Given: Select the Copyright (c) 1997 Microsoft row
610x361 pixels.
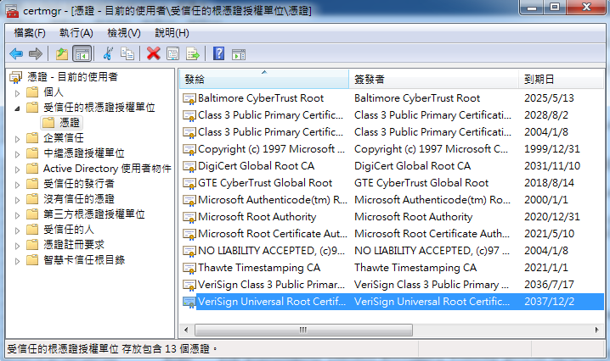Looking at the screenshot, I should coord(393,149).
